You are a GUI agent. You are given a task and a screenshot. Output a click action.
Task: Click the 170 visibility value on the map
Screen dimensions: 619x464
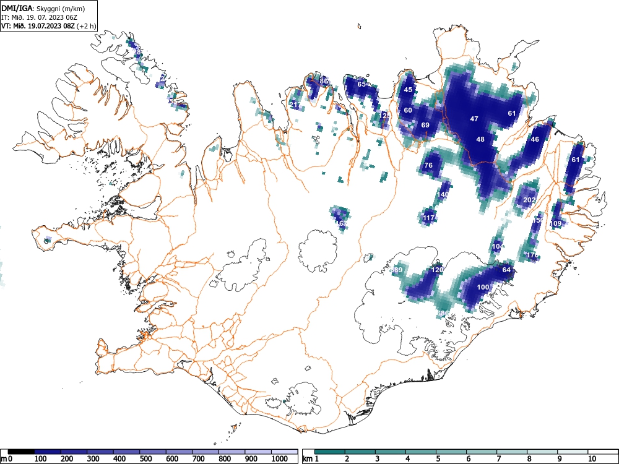pyautogui.click(x=533, y=256)
